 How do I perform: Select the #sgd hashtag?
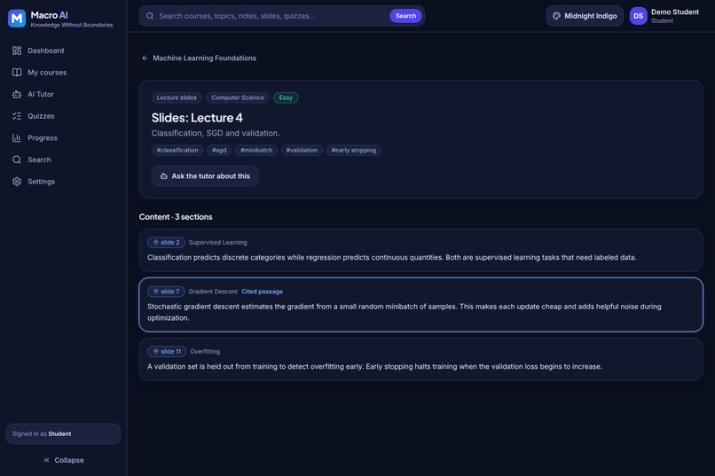pyautogui.click(x=219, y=151)
